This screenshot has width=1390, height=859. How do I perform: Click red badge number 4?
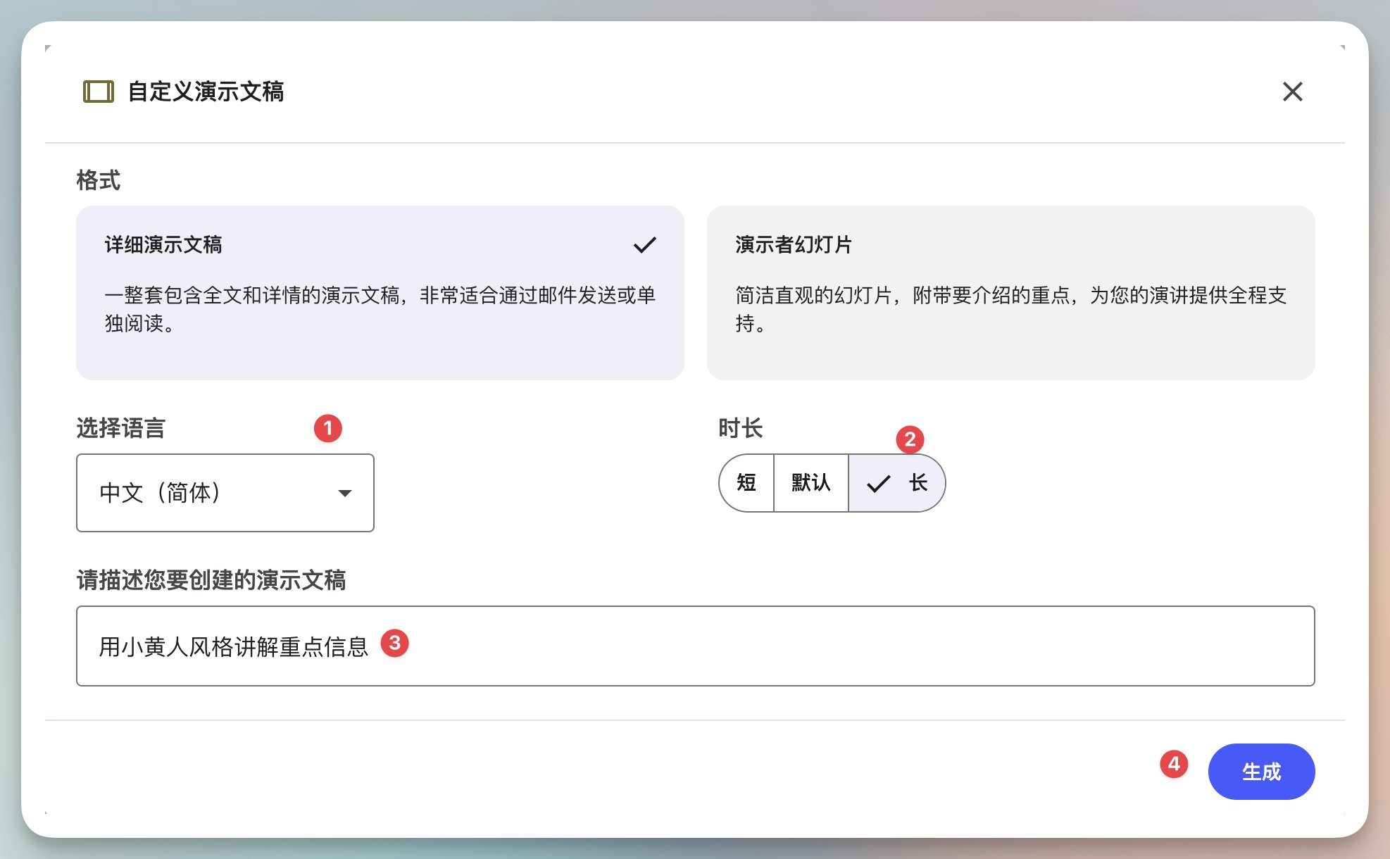click(x=1174, y=764)
